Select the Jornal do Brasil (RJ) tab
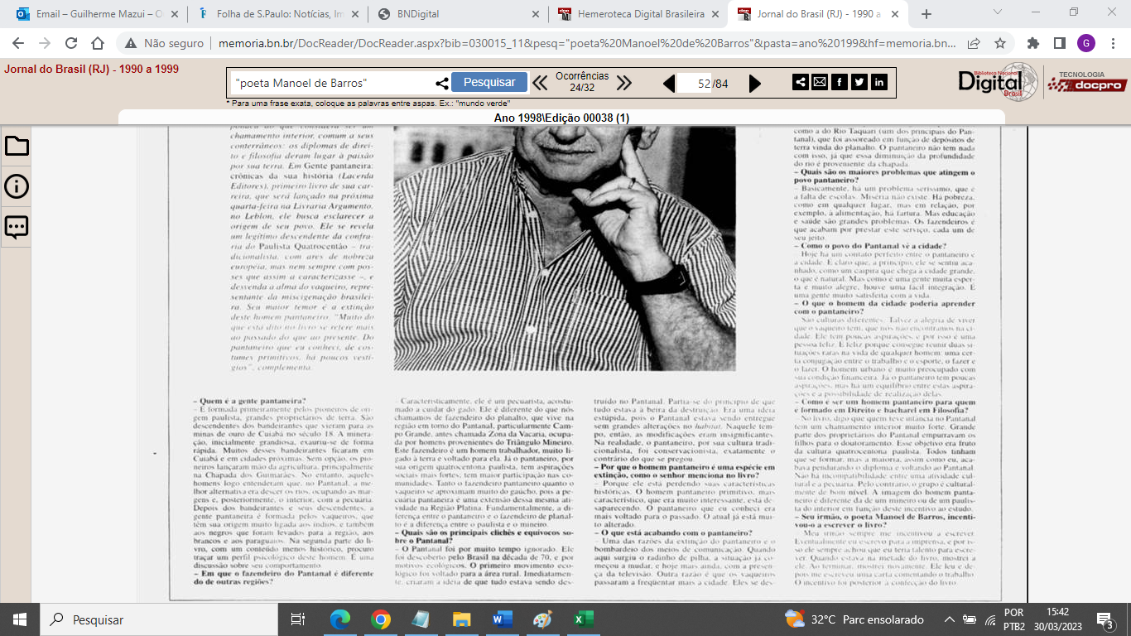 click(818, 14)
